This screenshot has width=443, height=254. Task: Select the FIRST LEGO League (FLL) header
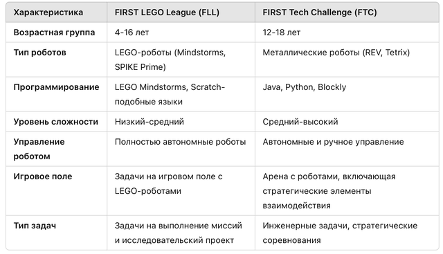point(167,12)
